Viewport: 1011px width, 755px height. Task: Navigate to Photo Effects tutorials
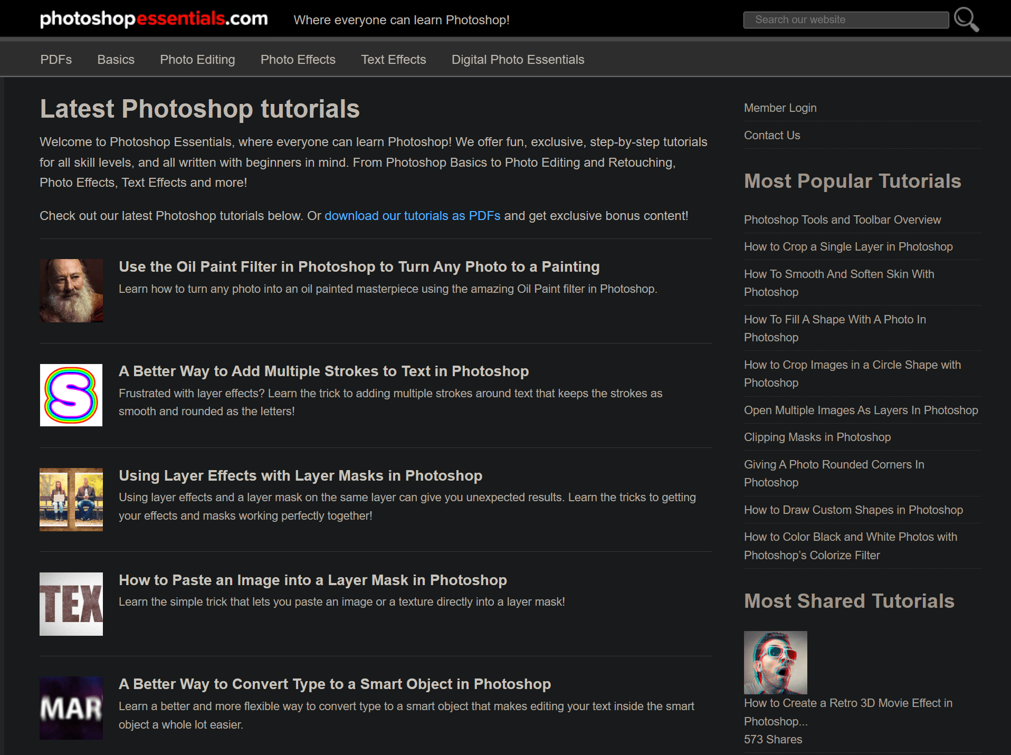pyautogui.click(x=298, y=60)
